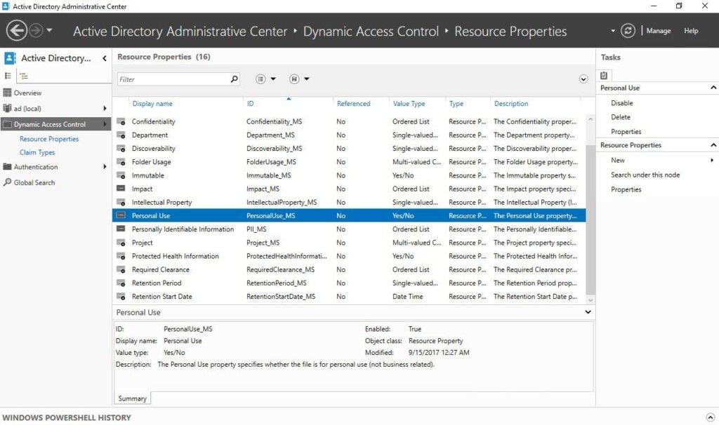This screenshot has height=425, width=719.
Task: Click Dynamic Access Control in the breadcrumb
Action: coord(371,31)
